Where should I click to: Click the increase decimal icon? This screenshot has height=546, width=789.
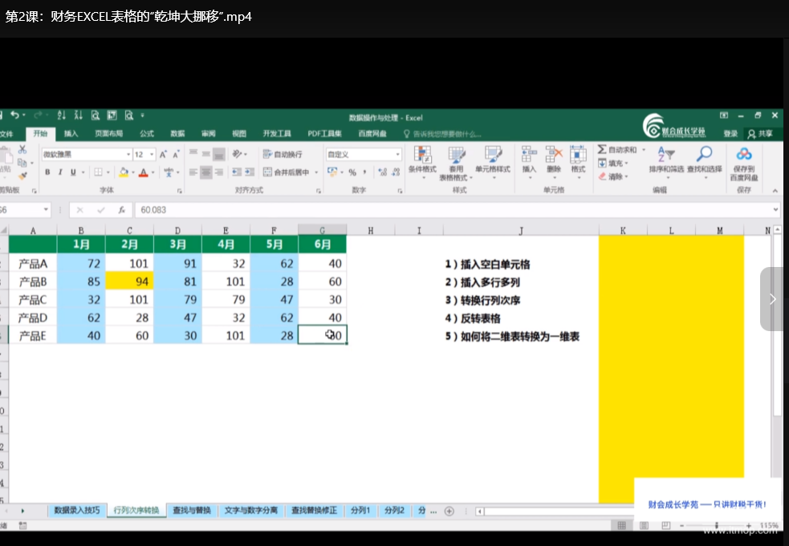(382, 172)
